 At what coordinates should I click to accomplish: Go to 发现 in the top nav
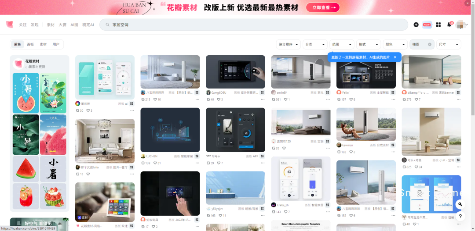coord(35,25)
